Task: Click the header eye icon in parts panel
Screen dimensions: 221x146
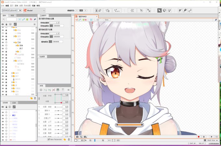Action: [x=3, y=24]
